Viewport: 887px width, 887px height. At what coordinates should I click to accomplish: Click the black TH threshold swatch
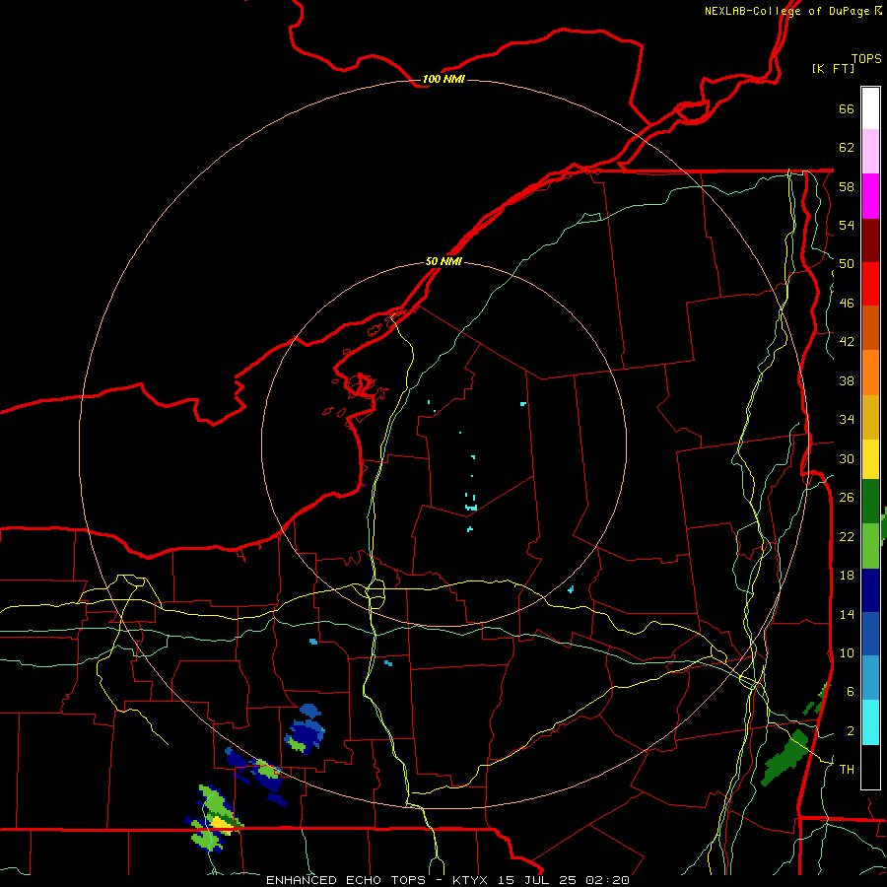point(870,767)
